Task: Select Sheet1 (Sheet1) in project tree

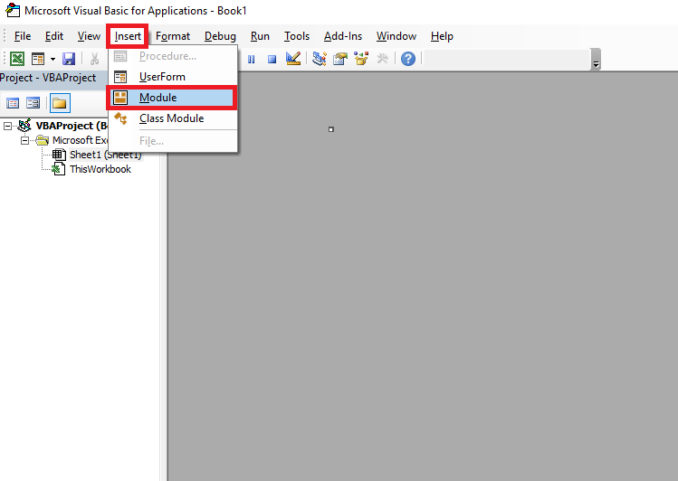Action: (x=106, y=155)
